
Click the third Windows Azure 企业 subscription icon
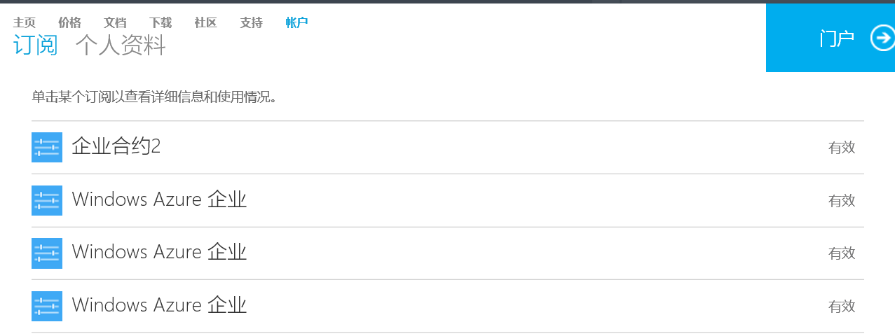tap(47, 306)
